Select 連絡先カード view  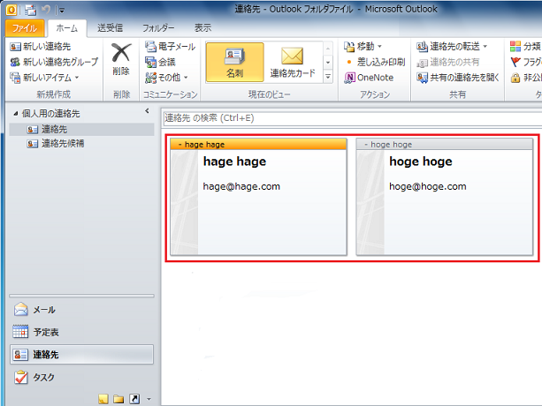pyautogui.click(x=293, y=62)
